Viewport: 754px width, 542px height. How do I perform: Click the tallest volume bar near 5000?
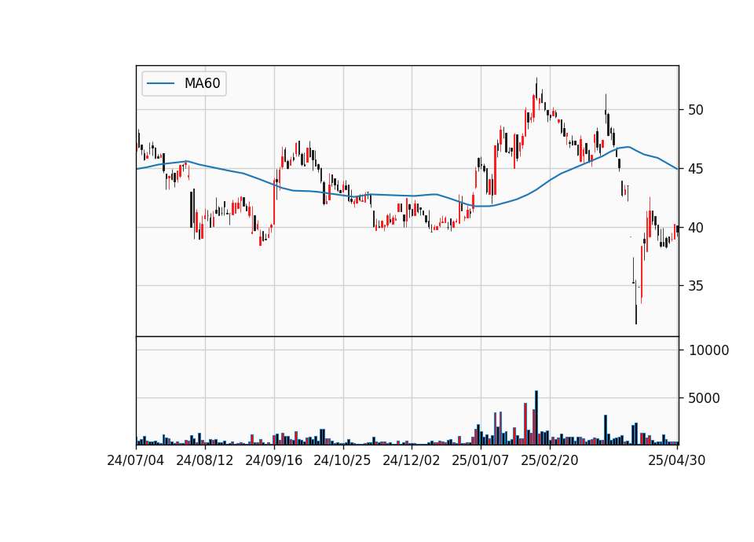click(536, 417)
